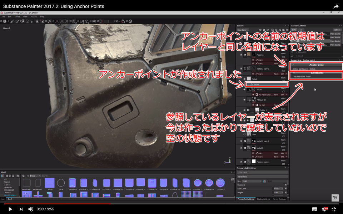This screenshot has height=214, width=343.
Task: Toggle the img_dirt effect visibility
Action: pos(253,105)
